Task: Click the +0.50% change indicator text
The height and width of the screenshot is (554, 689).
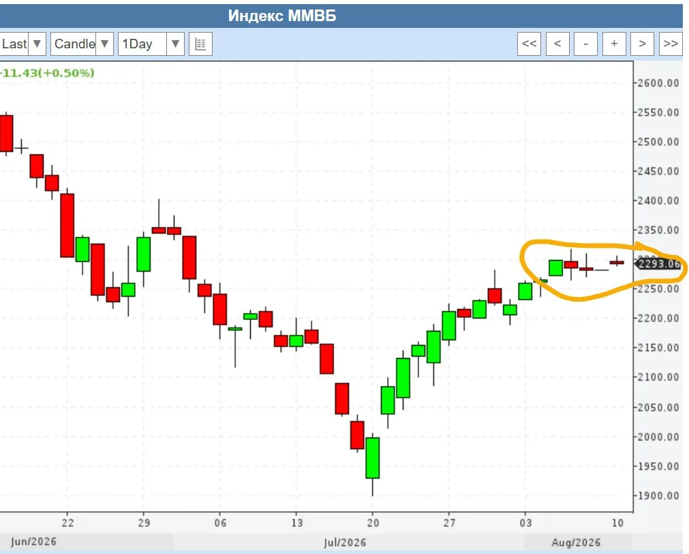Action: coord(66,73)
